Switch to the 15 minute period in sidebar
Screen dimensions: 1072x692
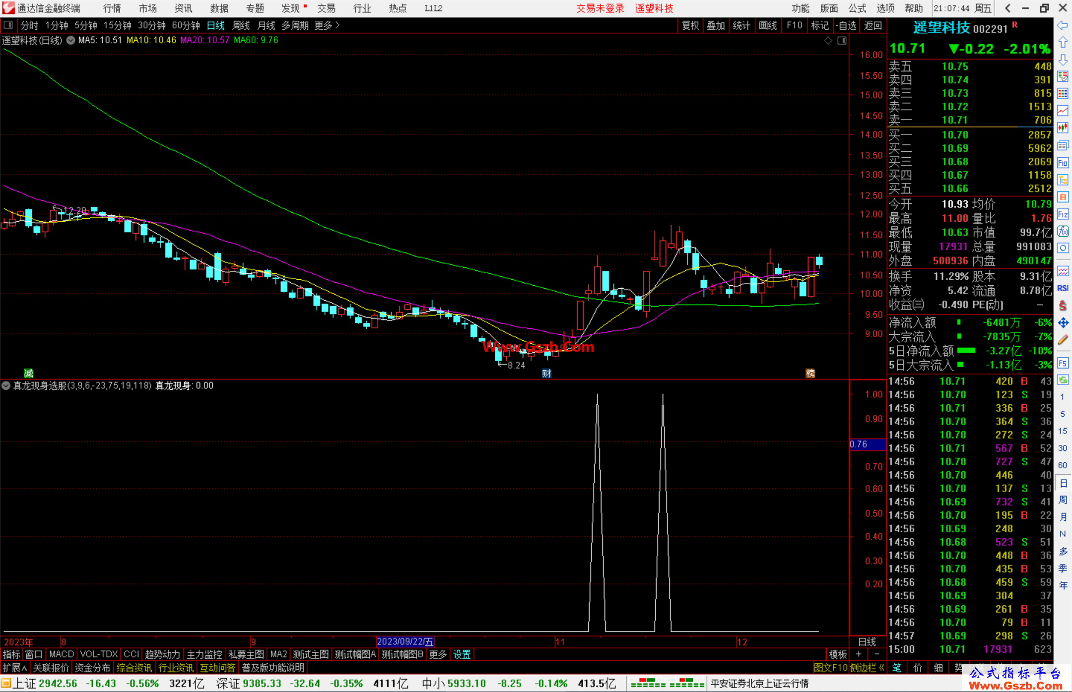click(1063, 431)
